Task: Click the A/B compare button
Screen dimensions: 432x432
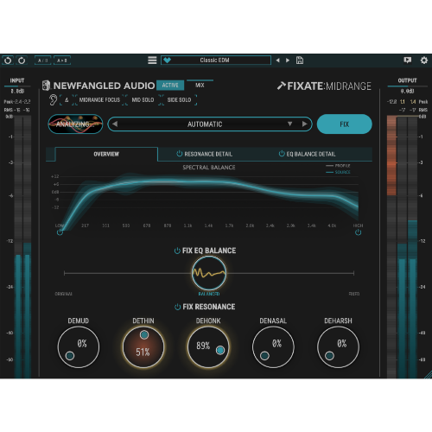Action: coord(43,60)
